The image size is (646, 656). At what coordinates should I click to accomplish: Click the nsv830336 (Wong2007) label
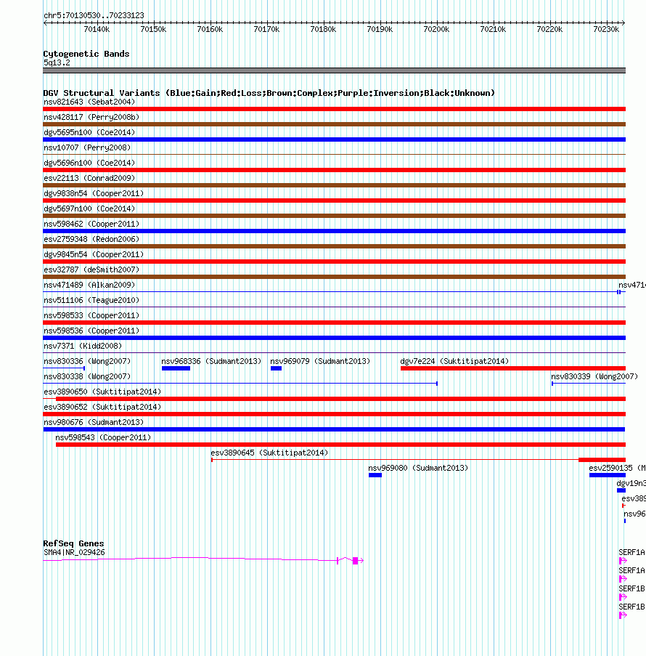coord(87,361)
